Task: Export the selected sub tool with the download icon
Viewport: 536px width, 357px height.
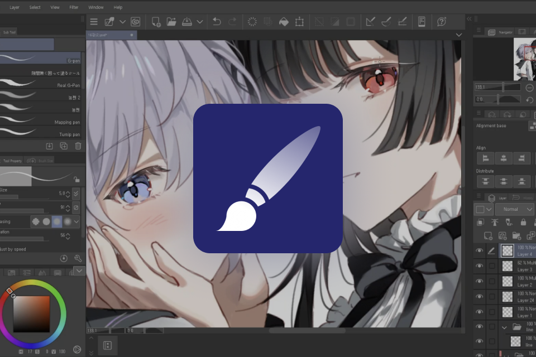Action: 49,146
